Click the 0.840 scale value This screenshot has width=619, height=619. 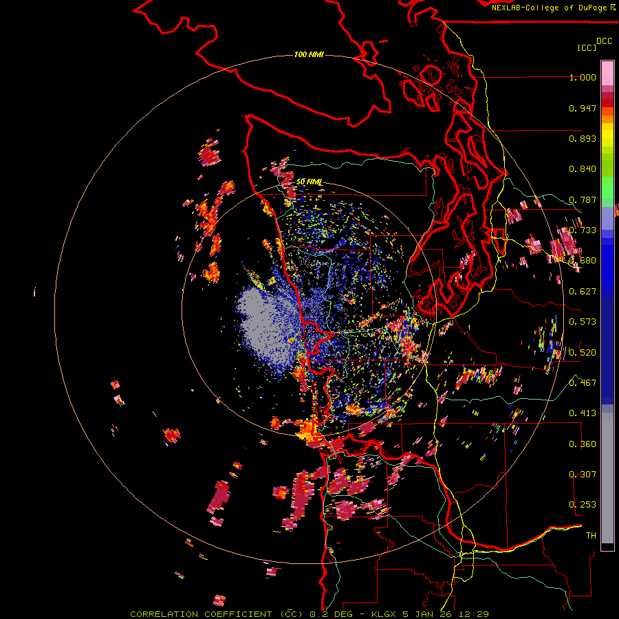coord(583,169)
